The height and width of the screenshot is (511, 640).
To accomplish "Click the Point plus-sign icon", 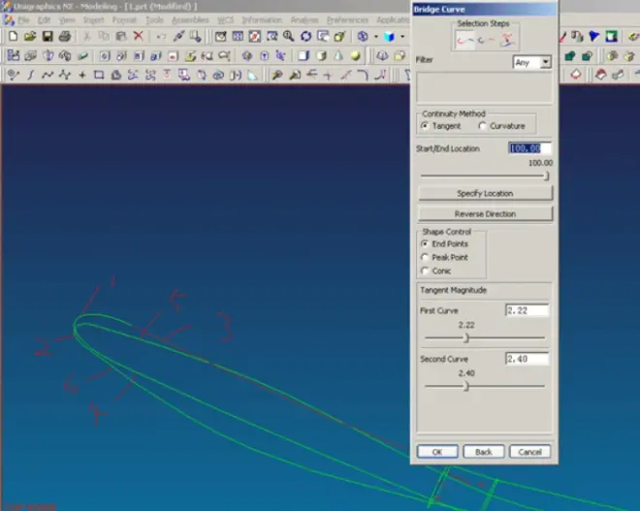I will point(82,75).
